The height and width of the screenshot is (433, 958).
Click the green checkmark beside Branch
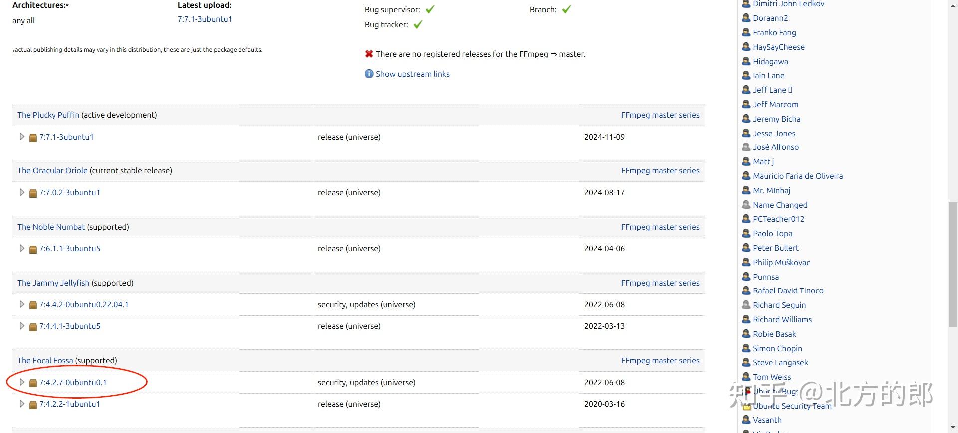[x=566, y=9]
